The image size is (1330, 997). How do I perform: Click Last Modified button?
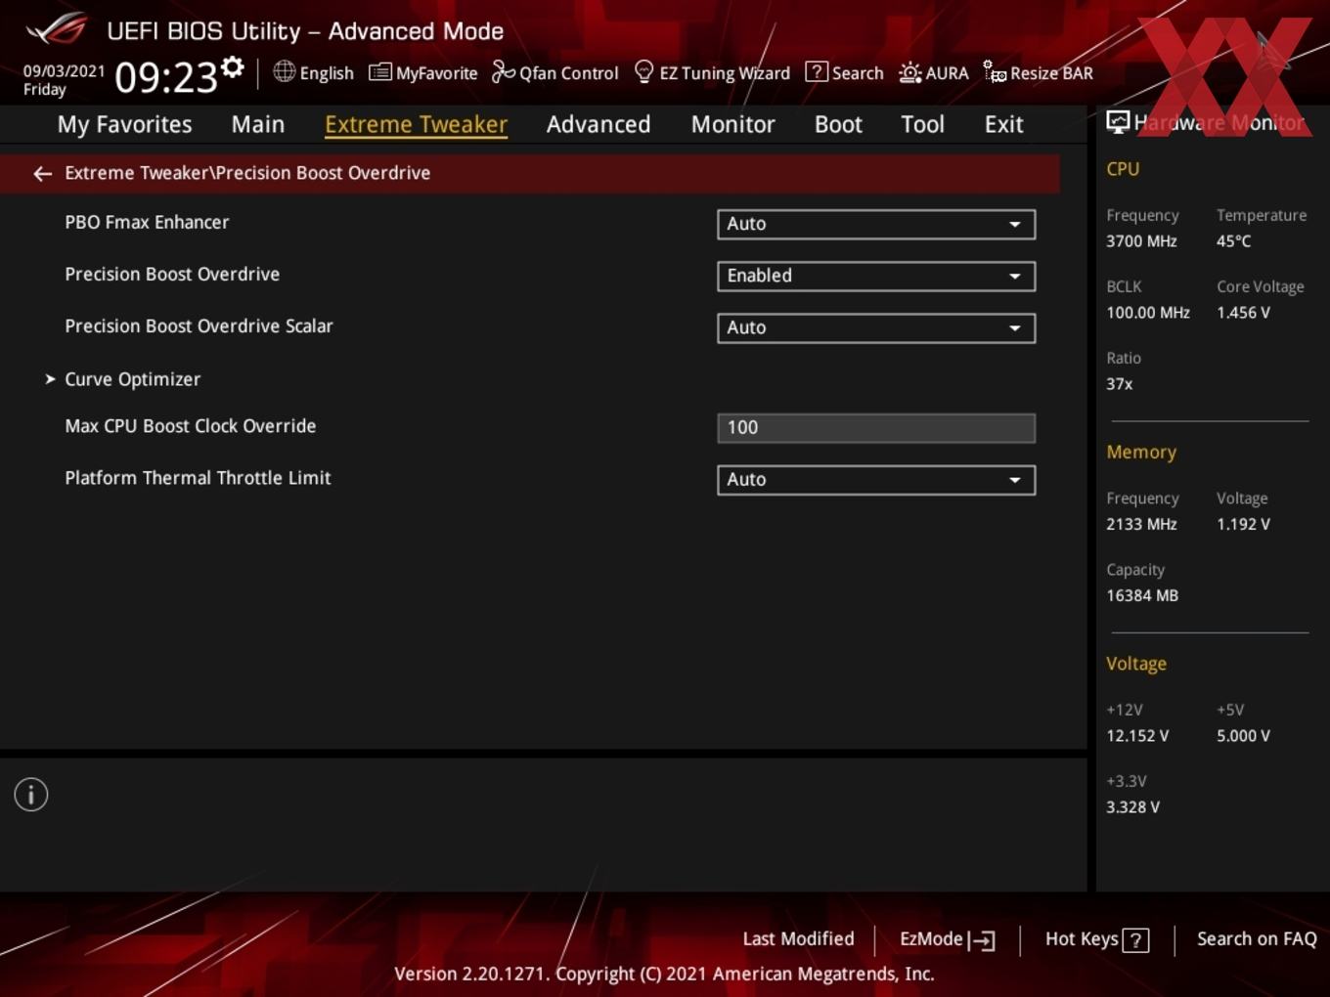798,938
